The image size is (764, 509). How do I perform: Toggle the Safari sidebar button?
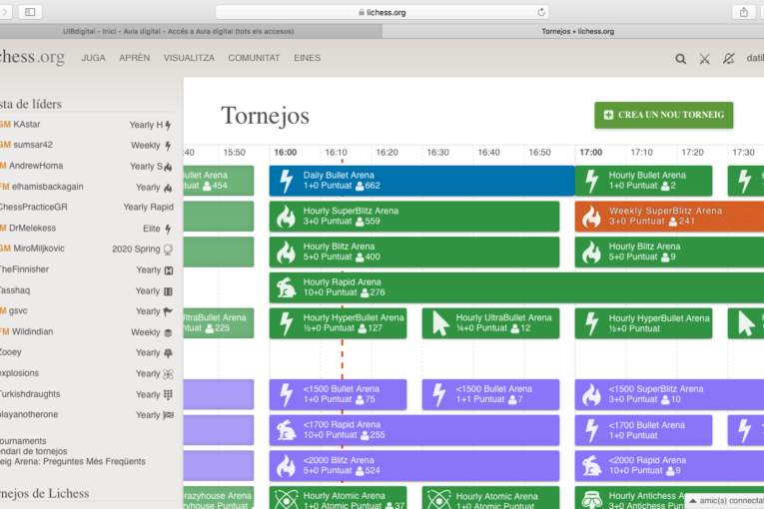(30, 12)
